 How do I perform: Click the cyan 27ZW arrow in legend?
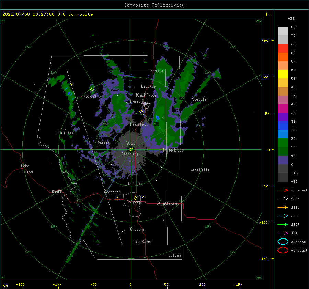point(283,216)
